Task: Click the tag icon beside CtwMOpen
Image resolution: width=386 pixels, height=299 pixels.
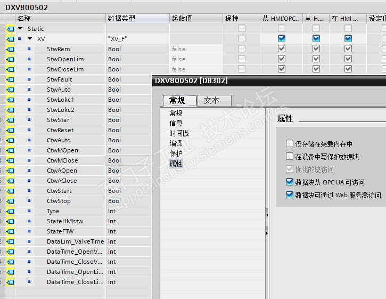Action: tap(10, 150)
